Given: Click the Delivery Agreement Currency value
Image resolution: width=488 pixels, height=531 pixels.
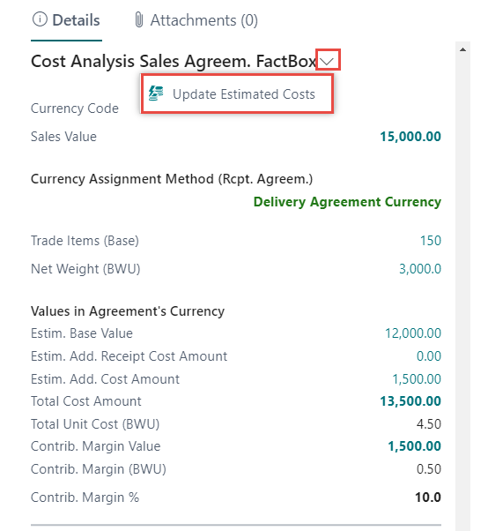Looking at the screenshot, I should [x=347, y=202].
